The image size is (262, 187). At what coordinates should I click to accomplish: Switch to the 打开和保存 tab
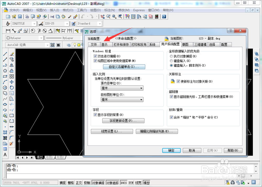121,45
